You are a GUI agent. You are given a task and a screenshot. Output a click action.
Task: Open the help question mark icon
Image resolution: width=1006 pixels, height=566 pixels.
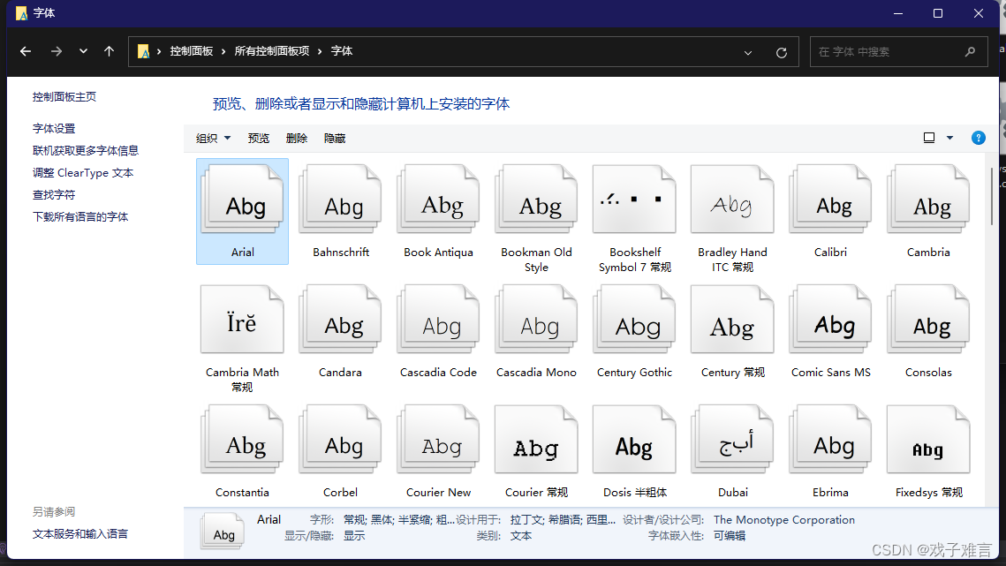coord(979,138)
